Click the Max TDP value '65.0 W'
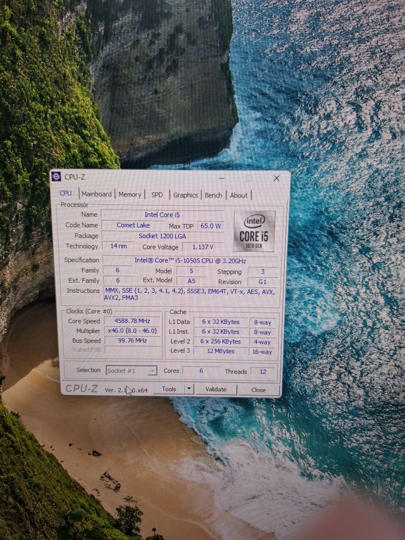 211,226
